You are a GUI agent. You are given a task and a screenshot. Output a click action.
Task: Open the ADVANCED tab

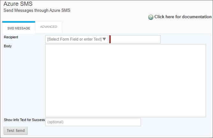(x=48, y=27)
